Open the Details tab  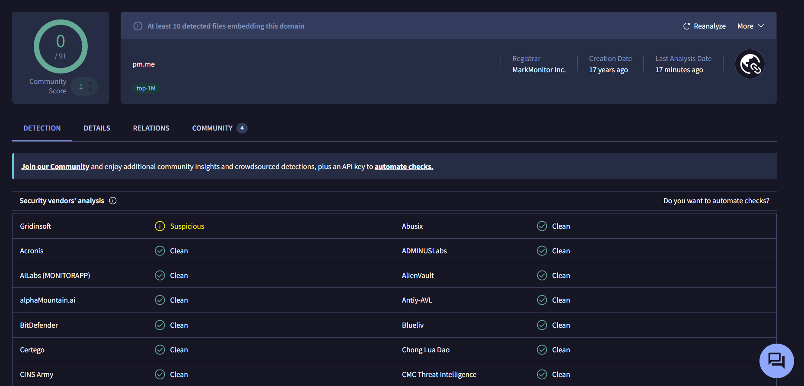[97, 128]
